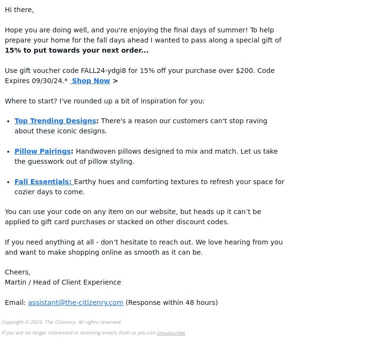The image size is (387, 360).
Task: Click the "Cheers," sign-off text
Action: [x=18, y=272]
